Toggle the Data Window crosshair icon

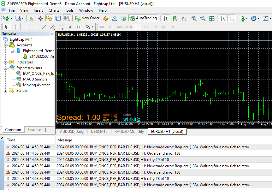point(40,18)
